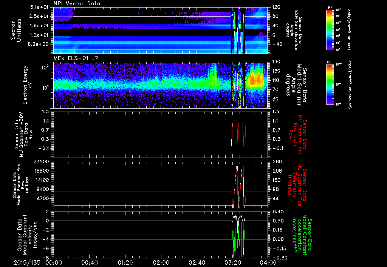The image size is (387, 267).
Task: Select the 'Model Scanner Pos Raw unitless' axis title
Action: 22,185
